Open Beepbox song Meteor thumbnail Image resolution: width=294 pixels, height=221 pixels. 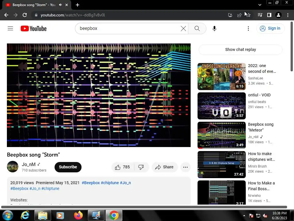tap(221, 135)
